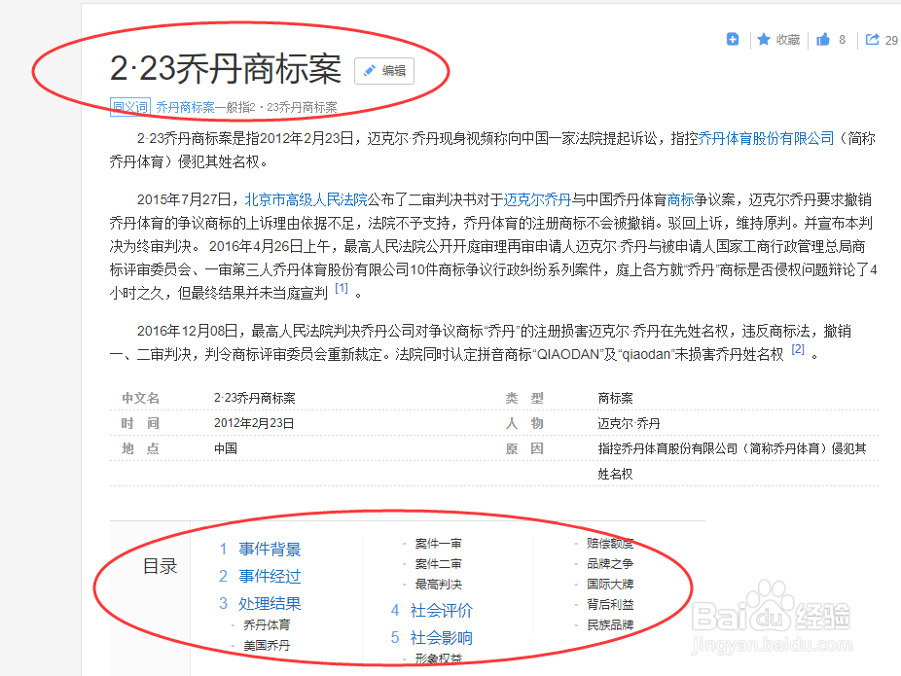Open the 乔丹商标案 synonym link
This screenshot has height=676, width=901.
click(185, 107)
